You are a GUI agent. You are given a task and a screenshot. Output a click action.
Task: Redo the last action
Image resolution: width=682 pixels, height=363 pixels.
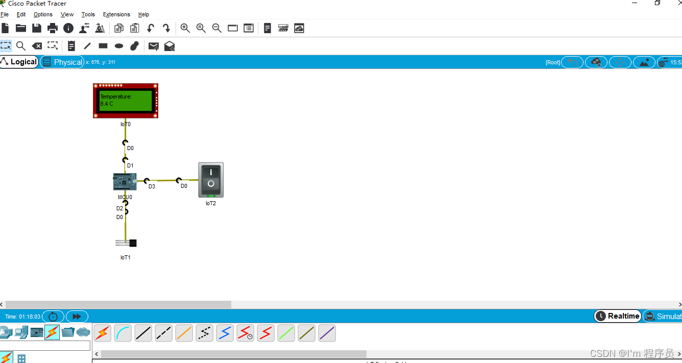click(166, 28)
